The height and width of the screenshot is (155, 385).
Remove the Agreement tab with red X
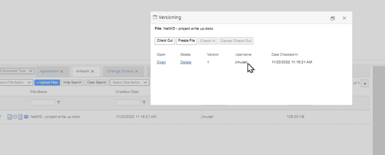[x=62, y=71]
